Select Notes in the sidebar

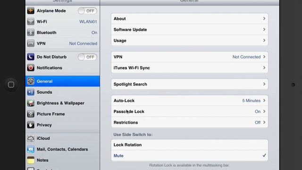tap(63, 160)
